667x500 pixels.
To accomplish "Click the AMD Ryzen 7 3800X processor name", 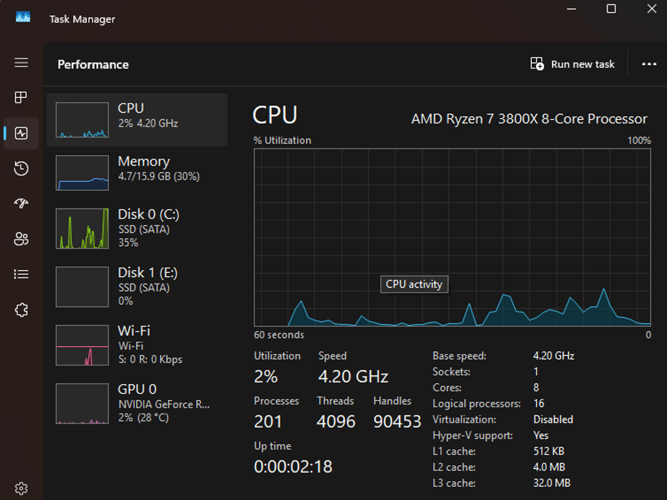I will tap(529, 119).
